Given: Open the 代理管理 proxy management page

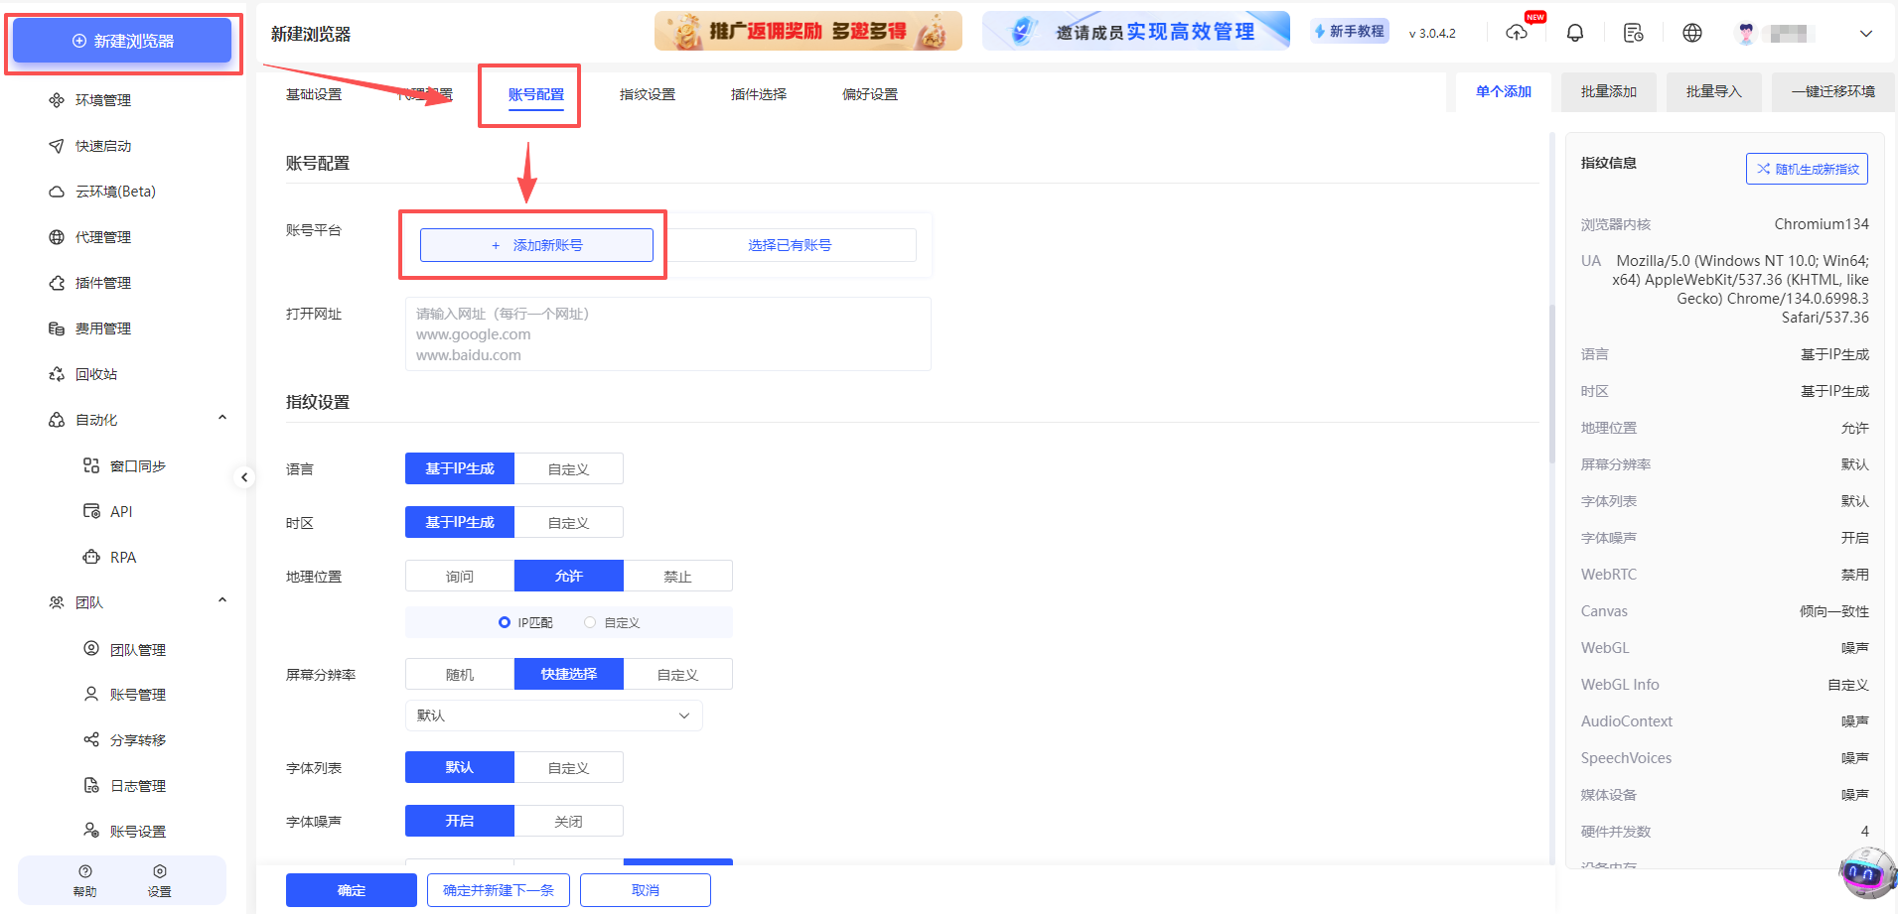Looking at the screenshot, I should coord(101,236).
